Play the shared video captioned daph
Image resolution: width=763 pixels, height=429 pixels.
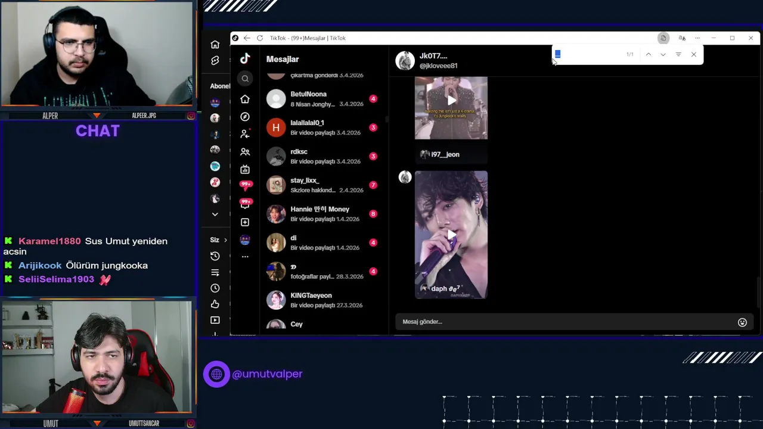[x=451, y=235]
